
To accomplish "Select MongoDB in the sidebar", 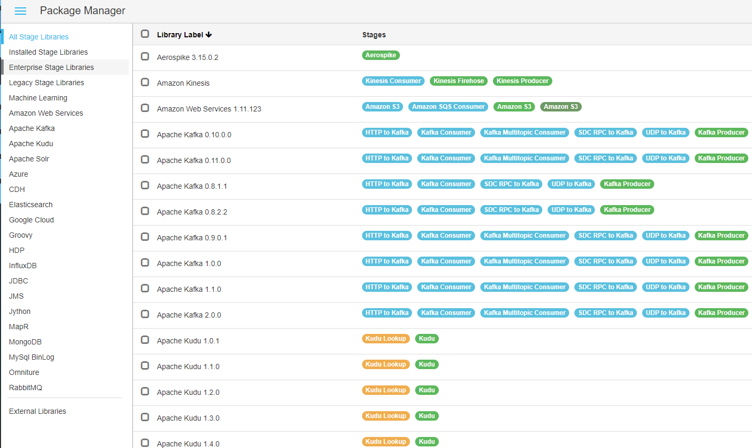I will [x=25, y=342].
